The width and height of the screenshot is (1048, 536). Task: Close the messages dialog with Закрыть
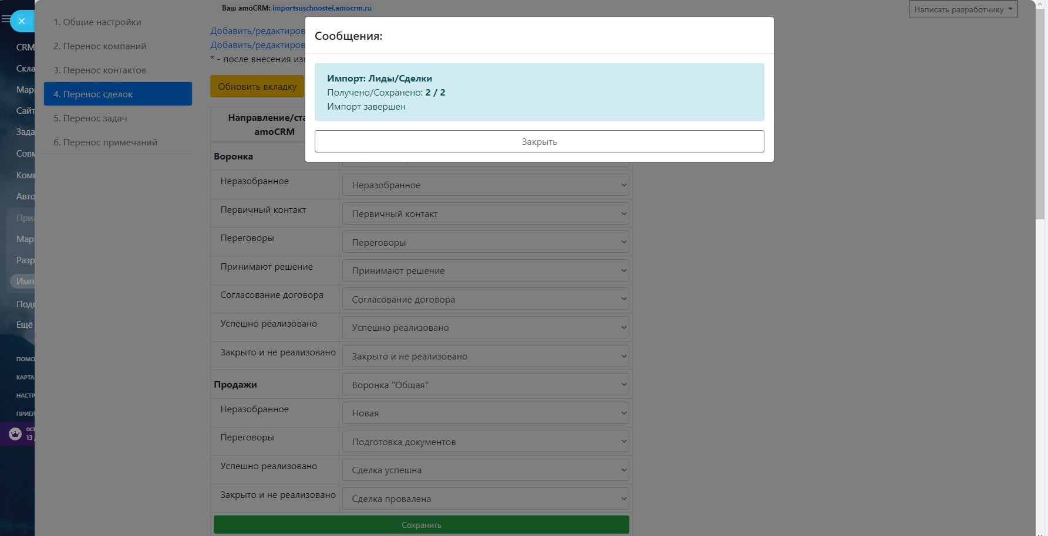[539, 141]
